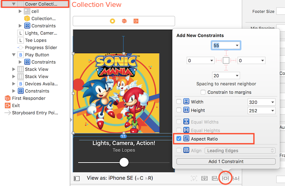Open the bottom spacing 20 dropdown arrow
Viewport: 285px width, 186px height.
(x=237, y=76)
